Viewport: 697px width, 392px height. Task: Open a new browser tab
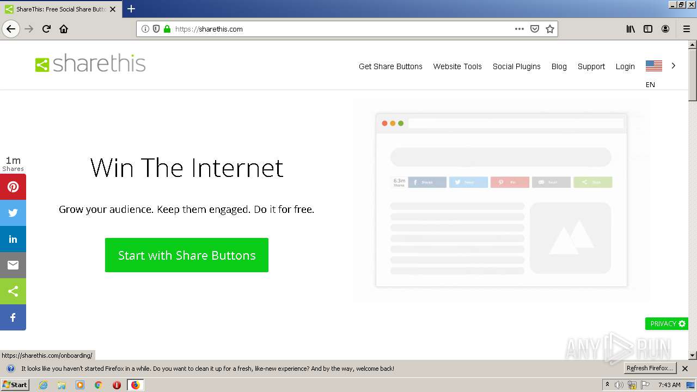pos(131,9)
